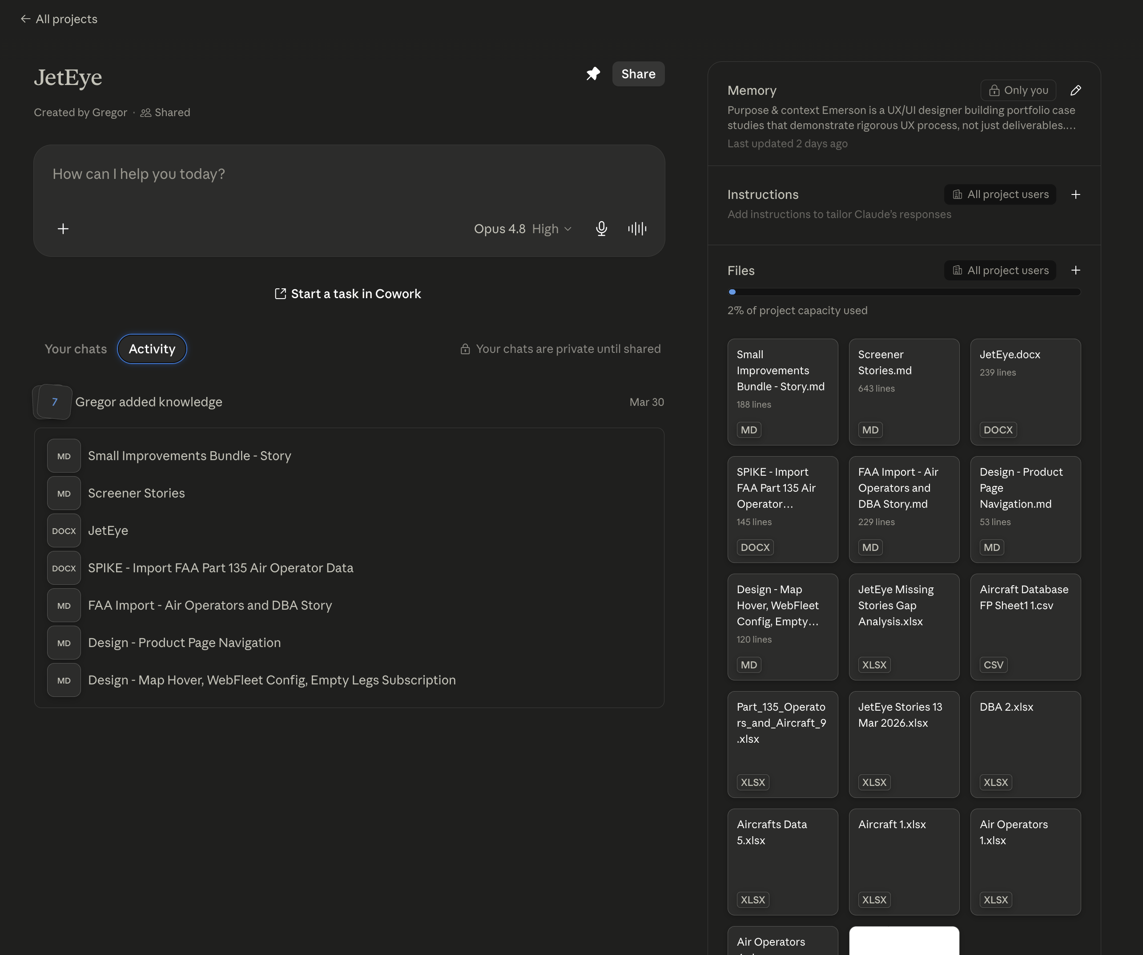The height and width of the screenshot is (955, 1143).
Task: Click Add instructions to tailor Claude's responses
Action: [839, 214]
